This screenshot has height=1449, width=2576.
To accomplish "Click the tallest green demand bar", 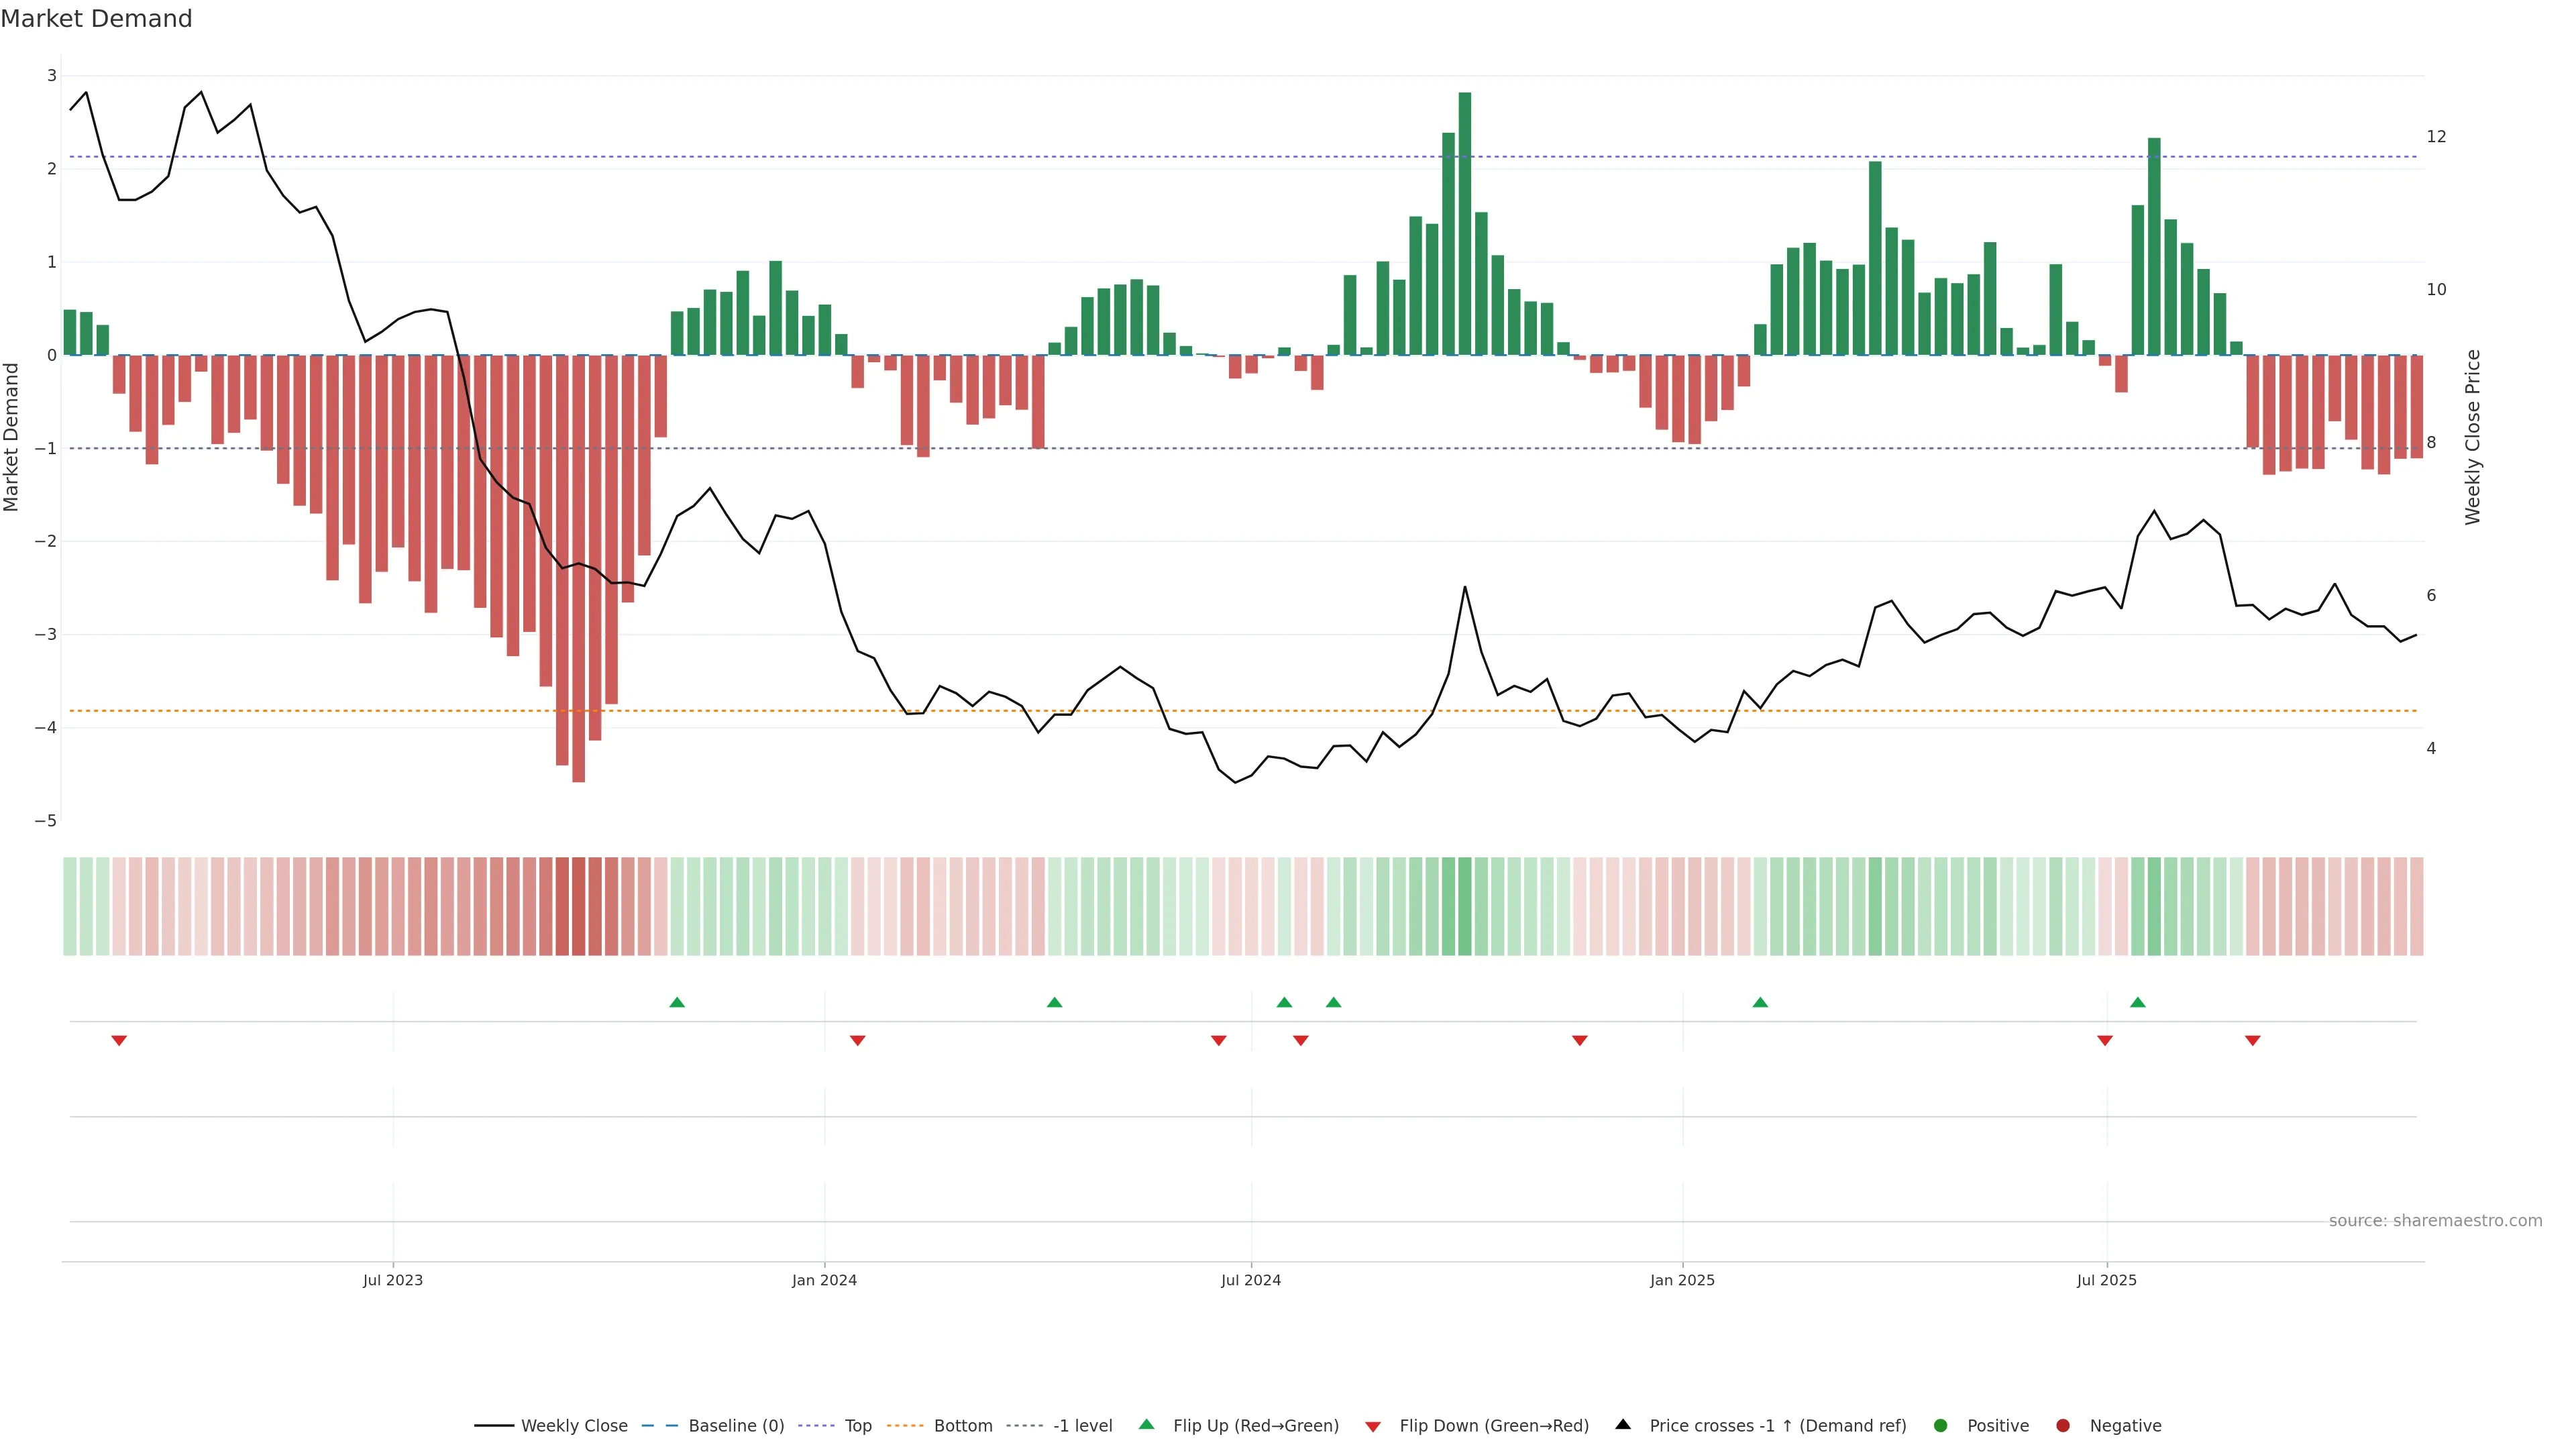I will tap(1464, 224).
